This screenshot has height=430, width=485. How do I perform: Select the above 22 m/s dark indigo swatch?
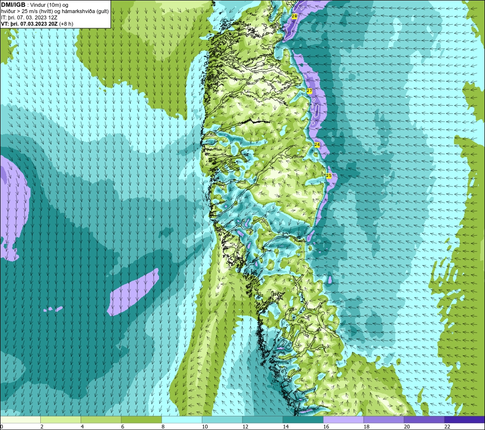point(465,419)
